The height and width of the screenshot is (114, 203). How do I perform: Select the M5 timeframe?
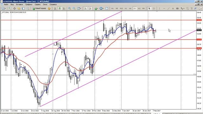[117, 9]
